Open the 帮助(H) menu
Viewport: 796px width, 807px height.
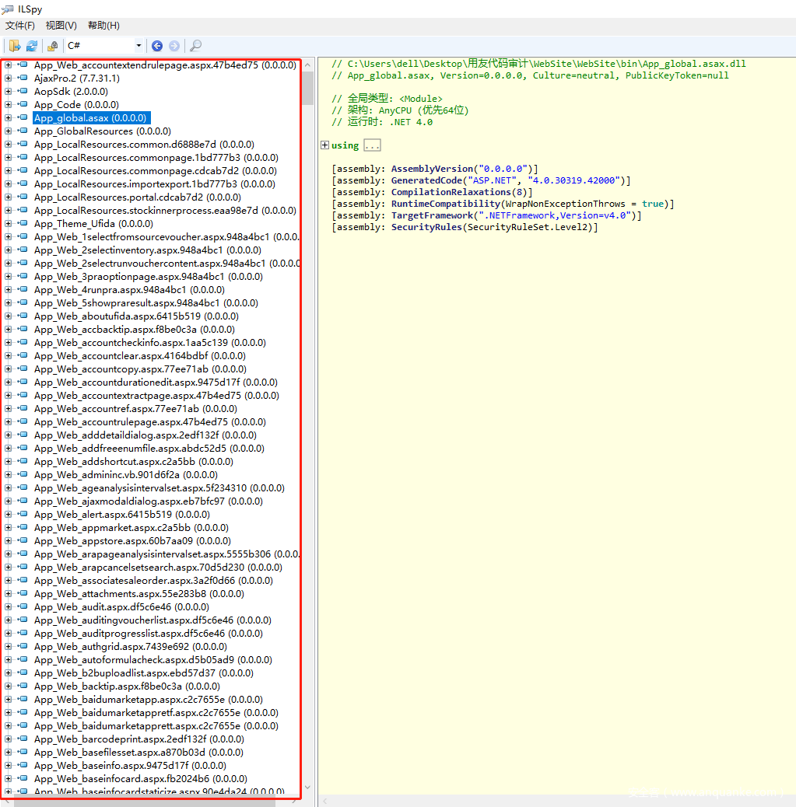point(103,26)
